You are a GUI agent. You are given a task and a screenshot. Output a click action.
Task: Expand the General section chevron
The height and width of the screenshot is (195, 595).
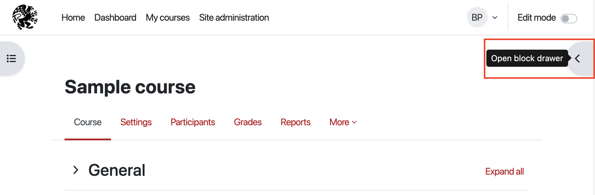click(x=76, y=170)
